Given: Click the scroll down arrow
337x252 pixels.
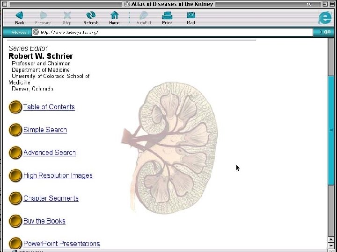Looking at the screenshot, I should point(331,245).
